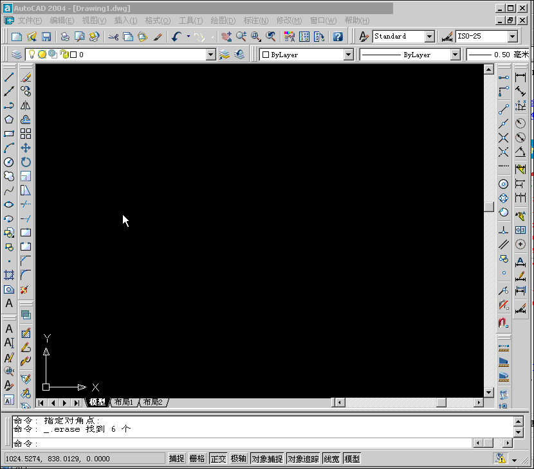Select the Polygon draw tool
Screen dimensions: 534x469
9,119
